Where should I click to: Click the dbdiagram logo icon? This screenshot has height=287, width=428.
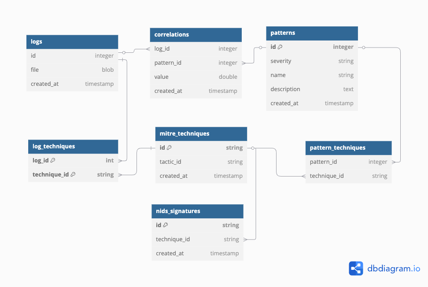click(356, 268)
